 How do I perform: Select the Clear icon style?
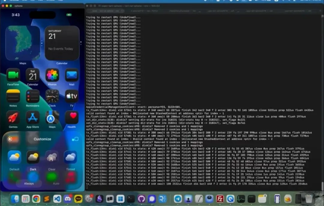click(x=52, y=157)
